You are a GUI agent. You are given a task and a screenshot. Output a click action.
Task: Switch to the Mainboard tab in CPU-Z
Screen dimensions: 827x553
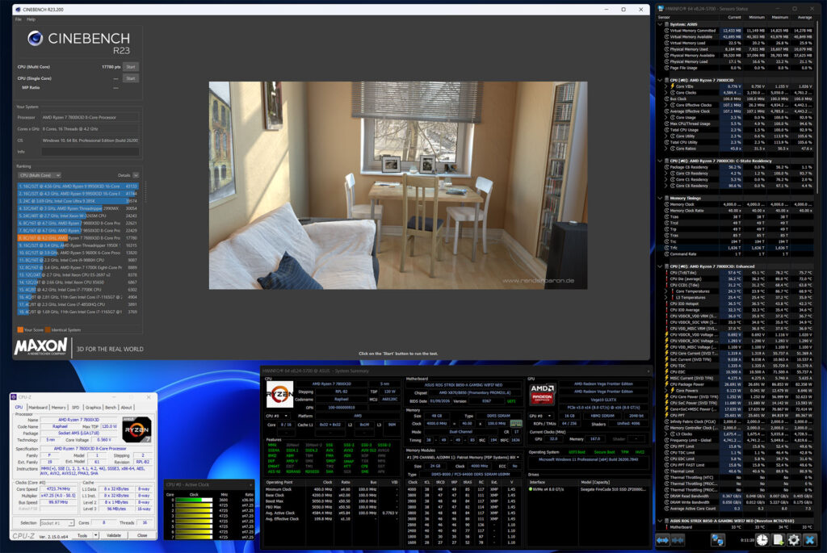point(38,407)
